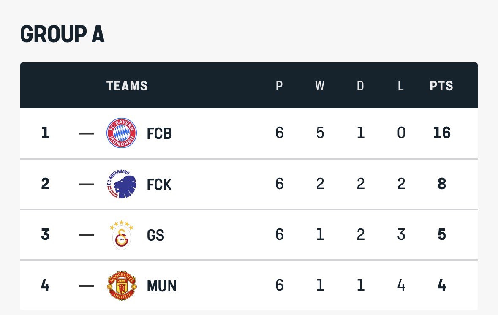This screenshot has width=498, height=315.
Task: Click the D draws column header
Action: coord(360,86)
